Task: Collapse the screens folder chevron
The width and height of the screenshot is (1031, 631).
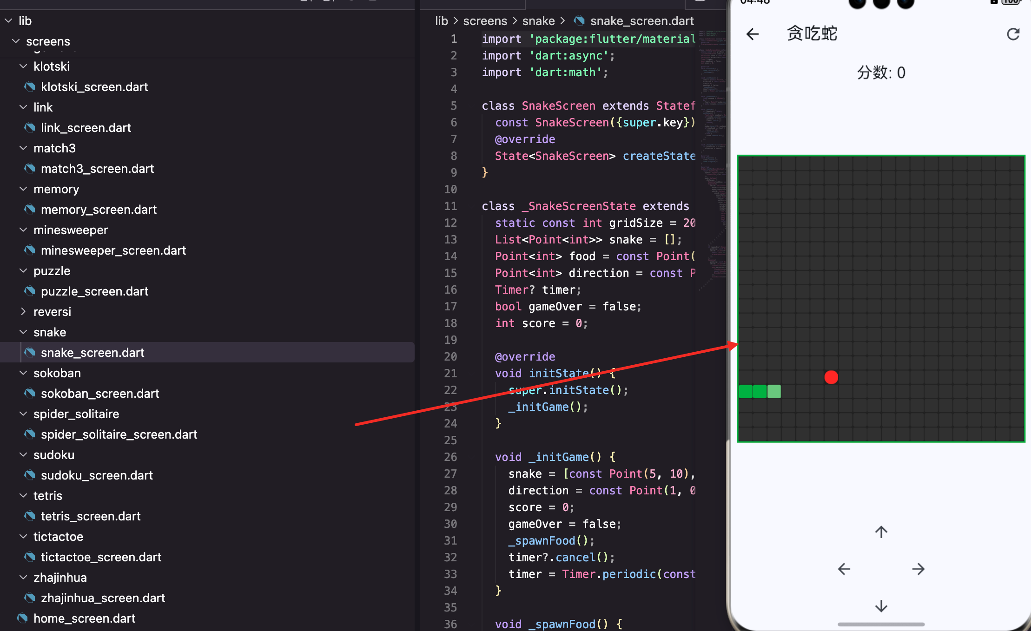Action: click(x=16, y=41)
